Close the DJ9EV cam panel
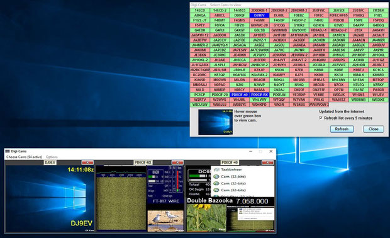This screenshot has height=238, width=390. [88, 162]
